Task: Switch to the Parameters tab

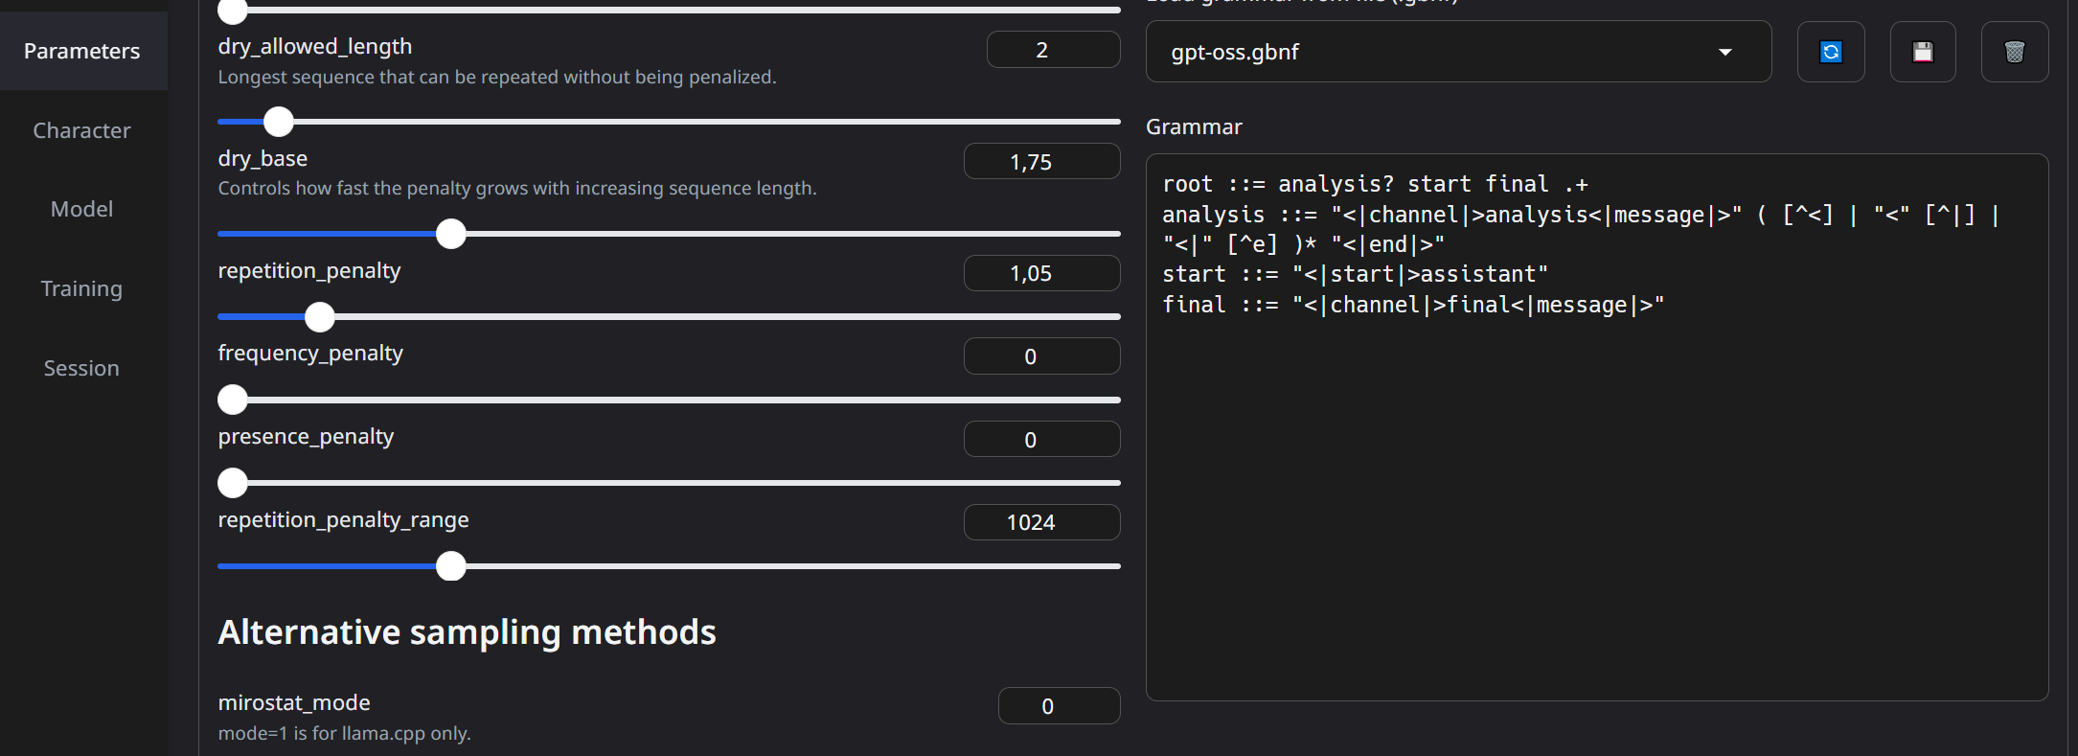Action: click(82, 51)
